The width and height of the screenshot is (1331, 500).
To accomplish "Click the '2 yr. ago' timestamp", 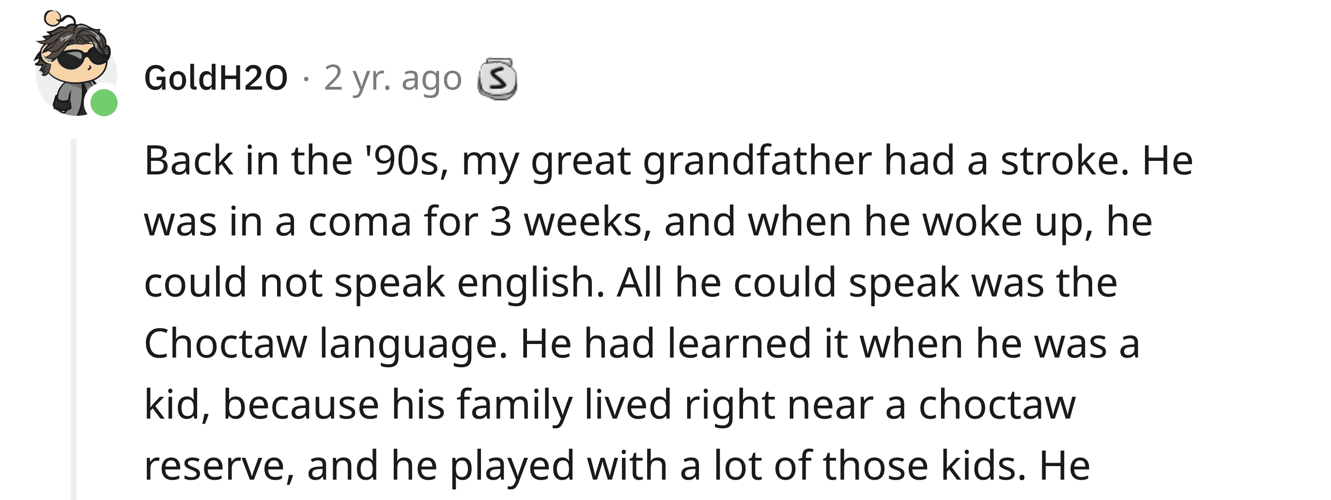I will [393, 79].
